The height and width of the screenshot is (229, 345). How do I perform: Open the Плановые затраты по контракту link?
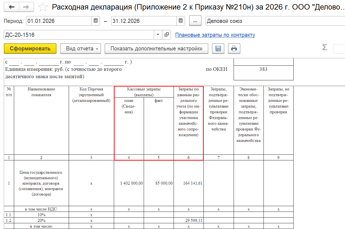point(215,35)
